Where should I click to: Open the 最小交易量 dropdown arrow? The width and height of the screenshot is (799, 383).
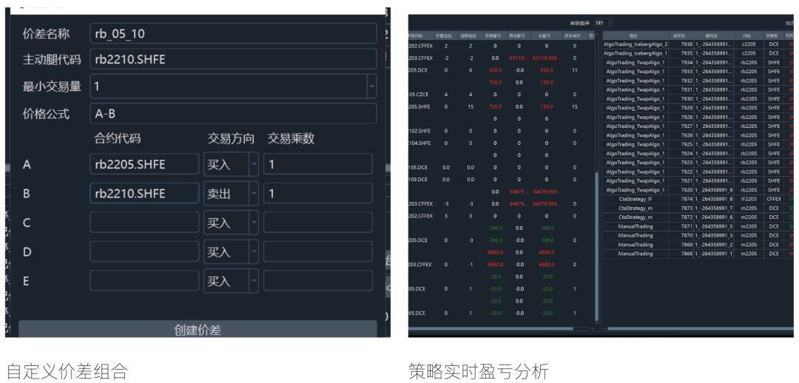[x=372, y=87]
